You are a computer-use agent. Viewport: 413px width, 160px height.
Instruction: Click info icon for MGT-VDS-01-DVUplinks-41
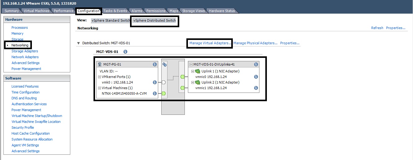(x=256, y=64)
